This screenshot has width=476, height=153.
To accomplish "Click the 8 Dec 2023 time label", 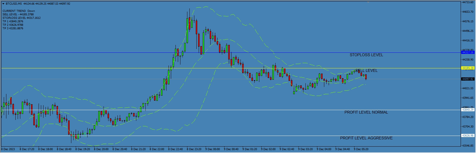I will 7,149.
